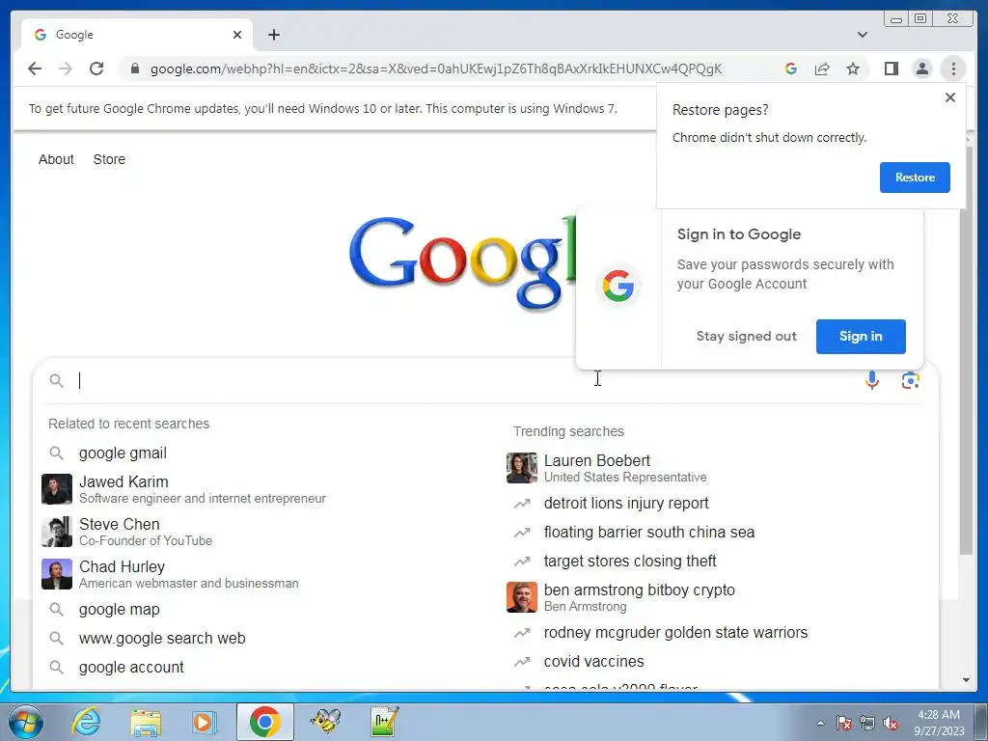This screenshot has height=741, width=988.
Task: Open the notepad-style taskbar app
Action: (x=384, y=722)
